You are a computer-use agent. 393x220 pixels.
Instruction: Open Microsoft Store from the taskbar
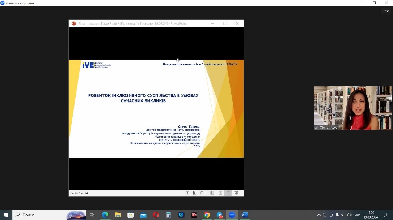click(x=131, y=215)
